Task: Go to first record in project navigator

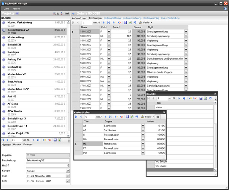Action: click(3, 140)
